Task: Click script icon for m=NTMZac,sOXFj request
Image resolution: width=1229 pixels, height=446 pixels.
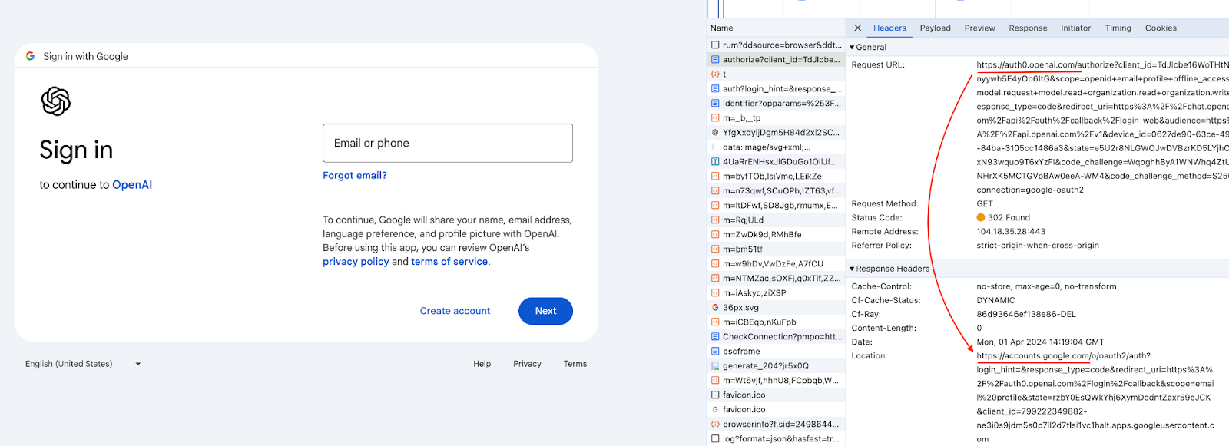Action: tap(715, 279)
